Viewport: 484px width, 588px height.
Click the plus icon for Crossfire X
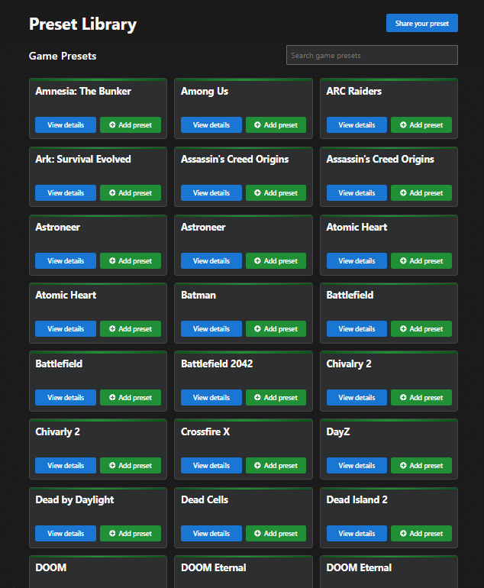coord(257,465)
